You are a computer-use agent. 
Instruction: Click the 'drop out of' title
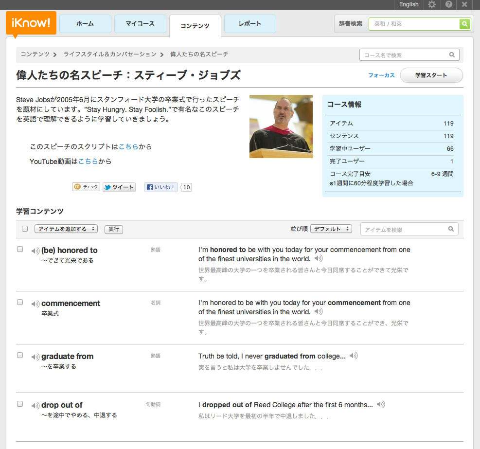pos(62,405)
